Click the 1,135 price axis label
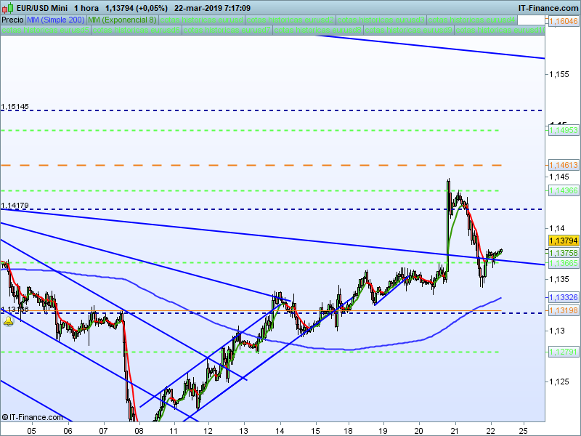Image resolution: width=581 pixels, height=436 pixels. coord(559,279)
